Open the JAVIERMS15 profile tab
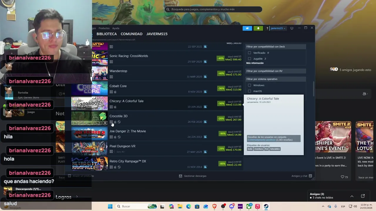This screenshot has width=376, height=211. [x=157, y=34]
